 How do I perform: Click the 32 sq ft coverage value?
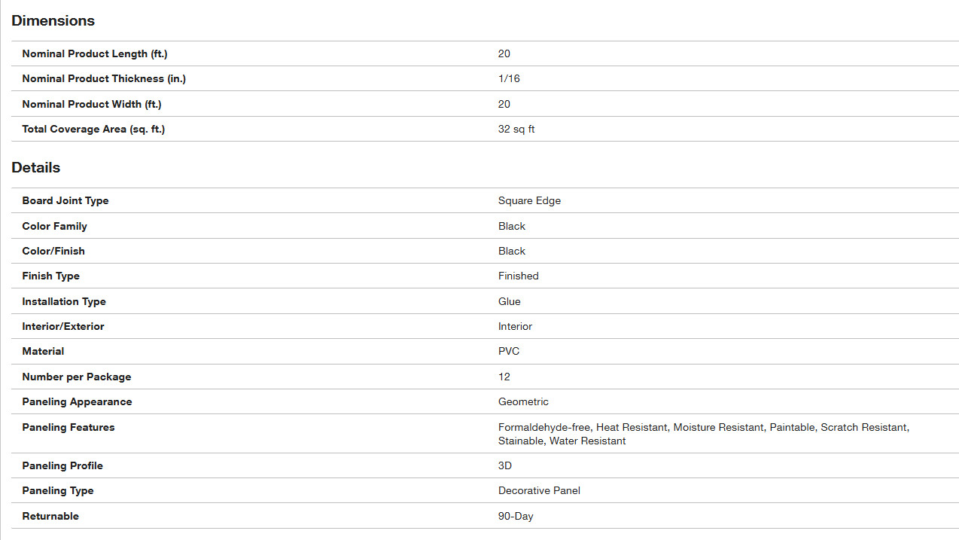(x=516, y=130)
